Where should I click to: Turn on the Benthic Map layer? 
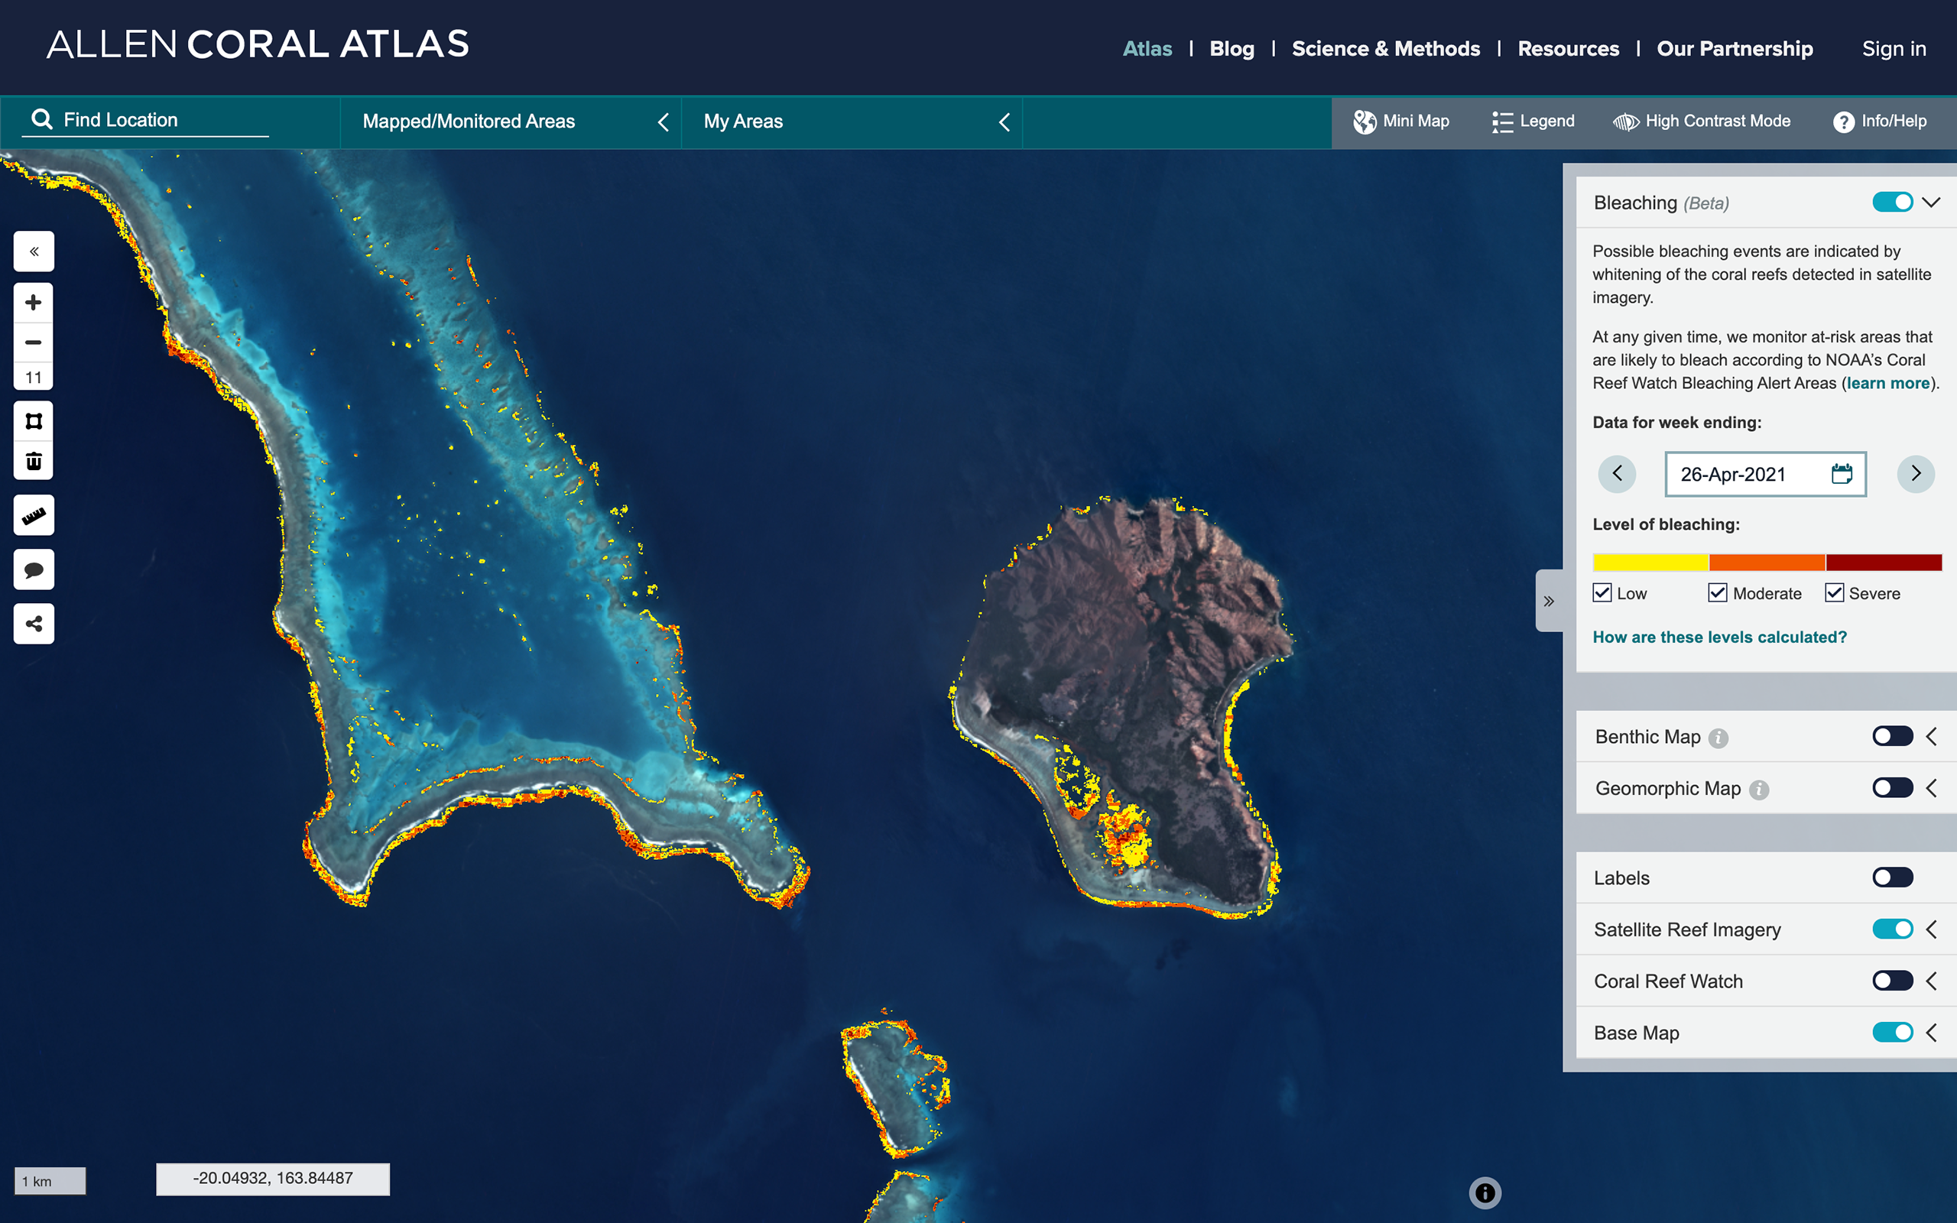click(x=1891, y=736)
